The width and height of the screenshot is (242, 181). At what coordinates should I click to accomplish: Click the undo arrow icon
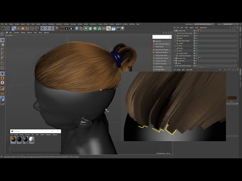(x=4, y=29)
